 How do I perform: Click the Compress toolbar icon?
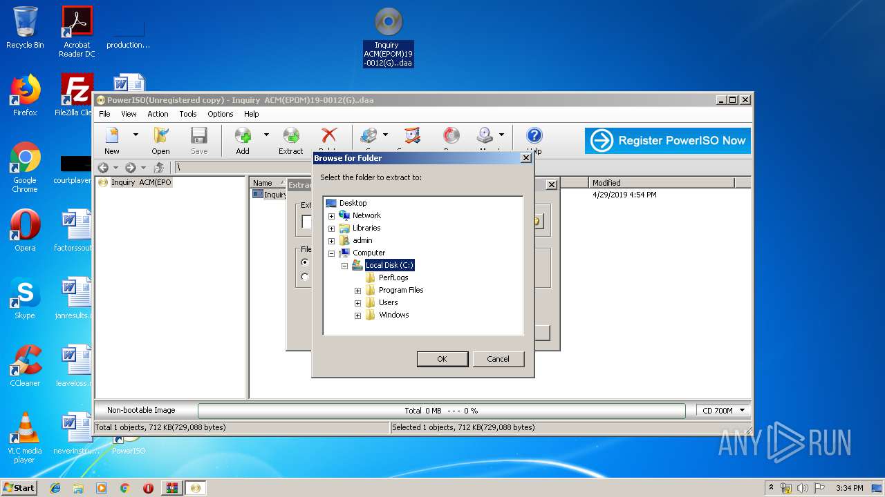pyautogui.click(x=412, y=137)
